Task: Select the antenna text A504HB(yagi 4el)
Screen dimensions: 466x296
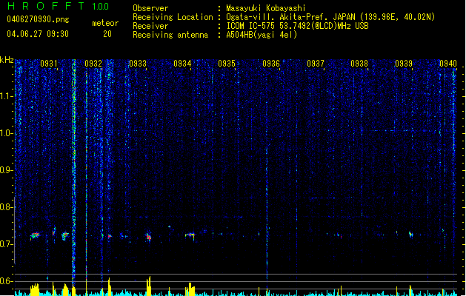Action: click(262, 35)
